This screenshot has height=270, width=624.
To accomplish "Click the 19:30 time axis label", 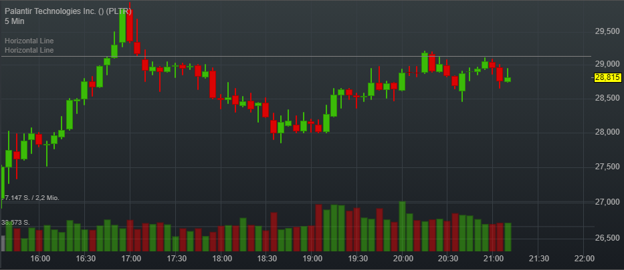I will click(357, 259).
